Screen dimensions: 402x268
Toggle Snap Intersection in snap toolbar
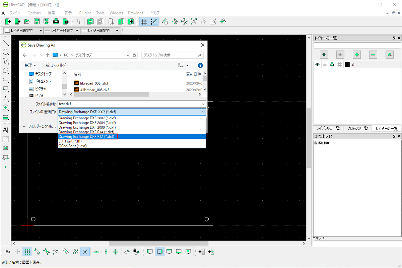tap(85, 252)
